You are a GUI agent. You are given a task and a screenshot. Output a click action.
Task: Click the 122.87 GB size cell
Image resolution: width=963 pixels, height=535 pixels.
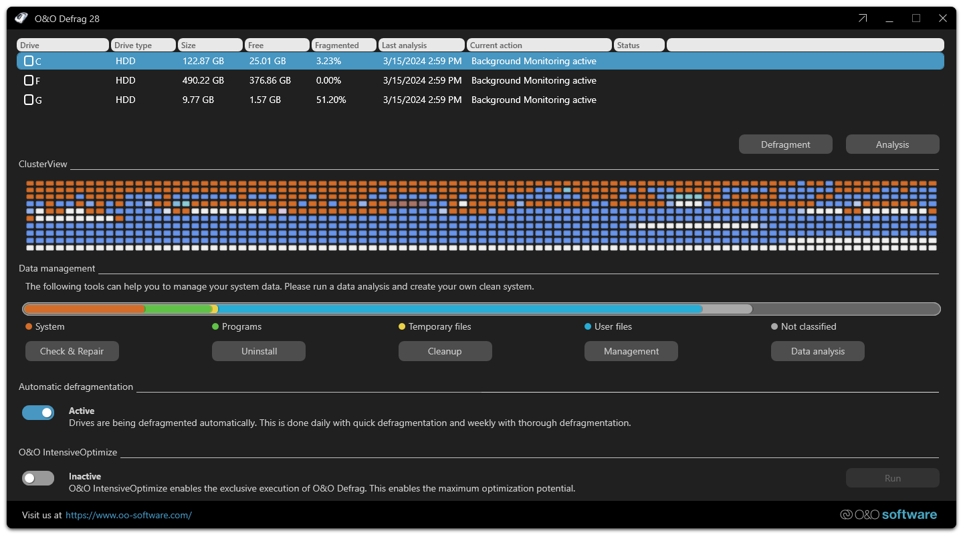[x=203, y=61]
